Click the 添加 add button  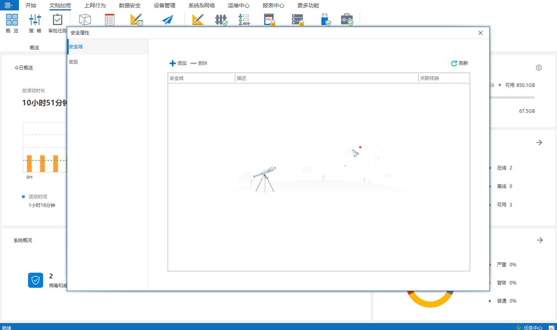178,63
